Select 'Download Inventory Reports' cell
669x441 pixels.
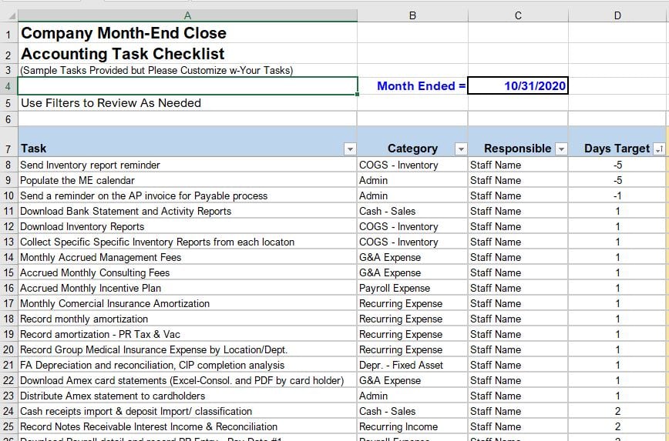187,226
